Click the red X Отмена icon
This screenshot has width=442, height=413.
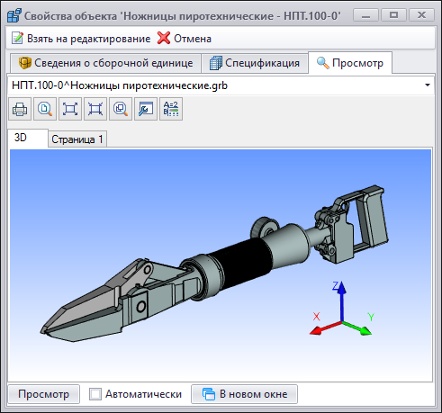164,38
